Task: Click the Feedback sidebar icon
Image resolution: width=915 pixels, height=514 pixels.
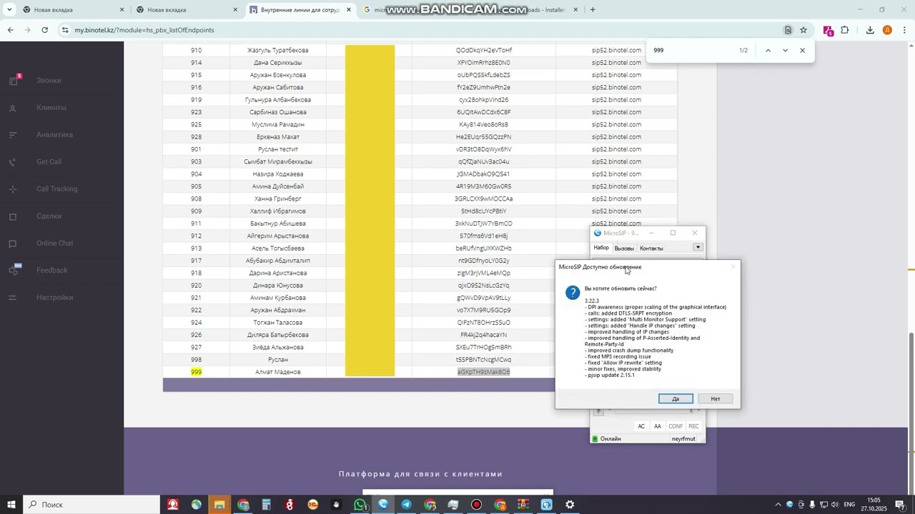Action: [14, 270]
